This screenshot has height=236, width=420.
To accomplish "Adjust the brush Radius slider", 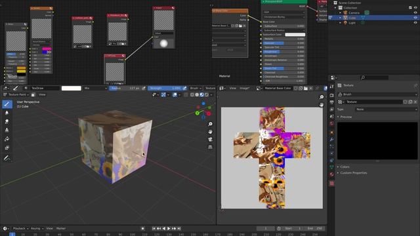I will pos(125,88).
